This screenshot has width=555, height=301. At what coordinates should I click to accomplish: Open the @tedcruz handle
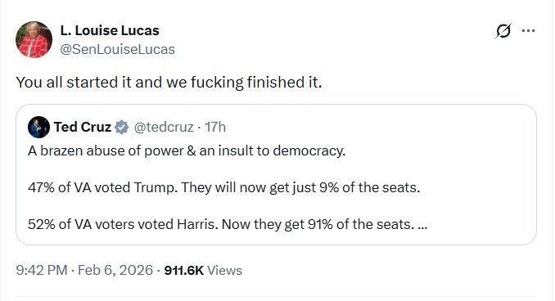pyautogui.click(x=164, y=127)
